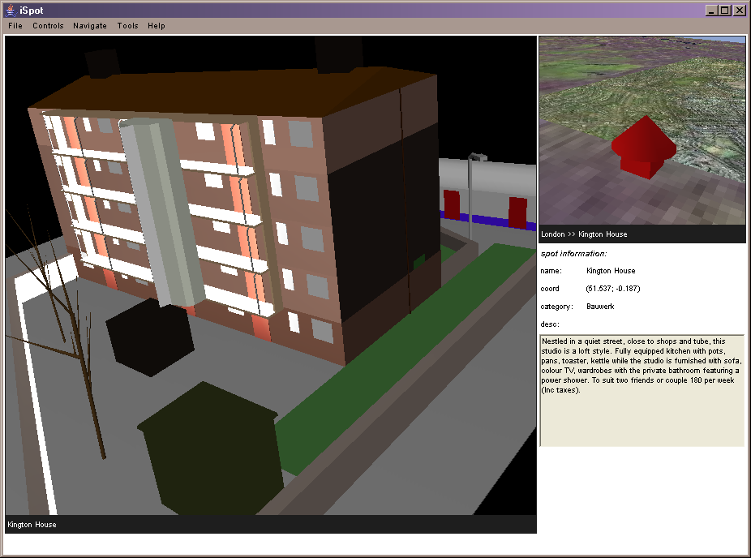Click the green lawn strip beside the building
This screenshot has height=558, width=751.
coord(381,365)
